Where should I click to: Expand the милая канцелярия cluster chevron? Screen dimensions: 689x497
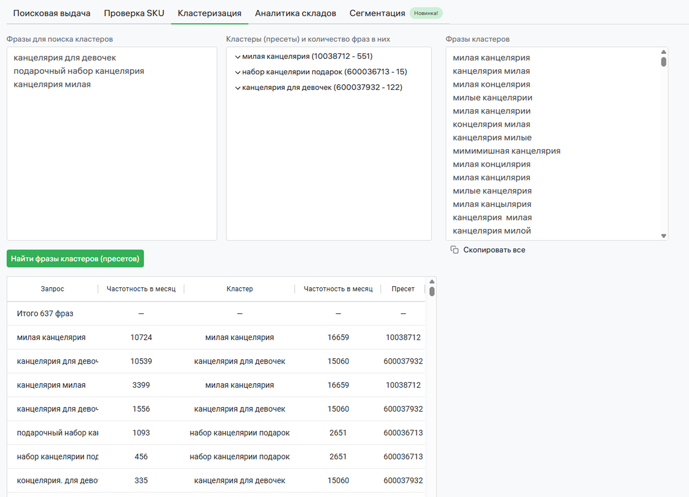pos(238,57)
